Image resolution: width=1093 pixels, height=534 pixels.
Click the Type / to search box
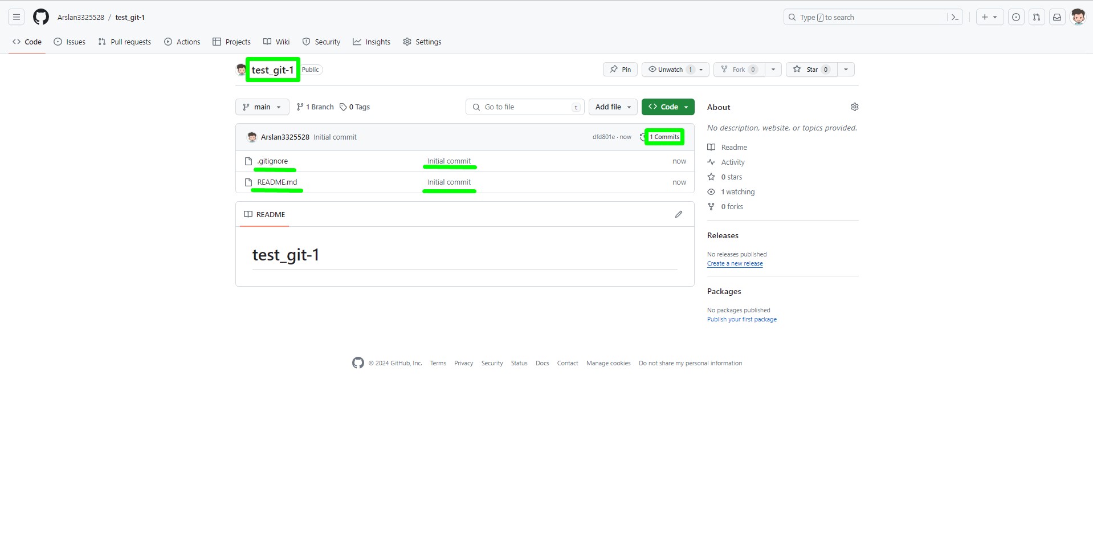pos(866,17)
